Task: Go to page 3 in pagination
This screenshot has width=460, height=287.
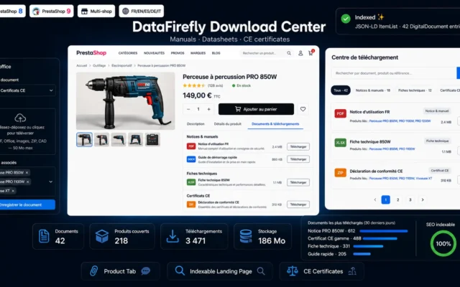Action: (x=410, y=199)
